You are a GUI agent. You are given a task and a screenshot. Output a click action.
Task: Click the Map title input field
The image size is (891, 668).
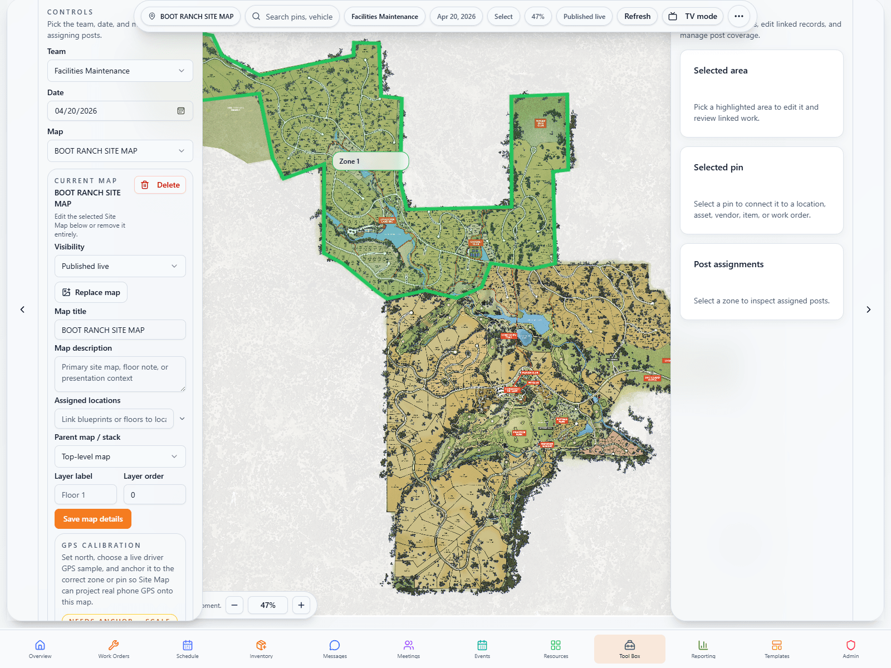[x=120, y=330]
